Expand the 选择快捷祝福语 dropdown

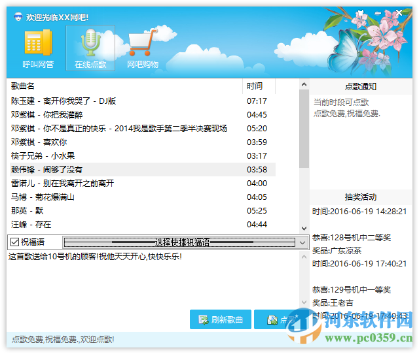(x=302, y=242)
